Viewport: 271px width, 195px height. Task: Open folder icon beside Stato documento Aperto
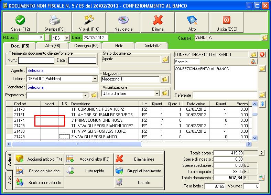pyautogui.click(x=165, y=59)
